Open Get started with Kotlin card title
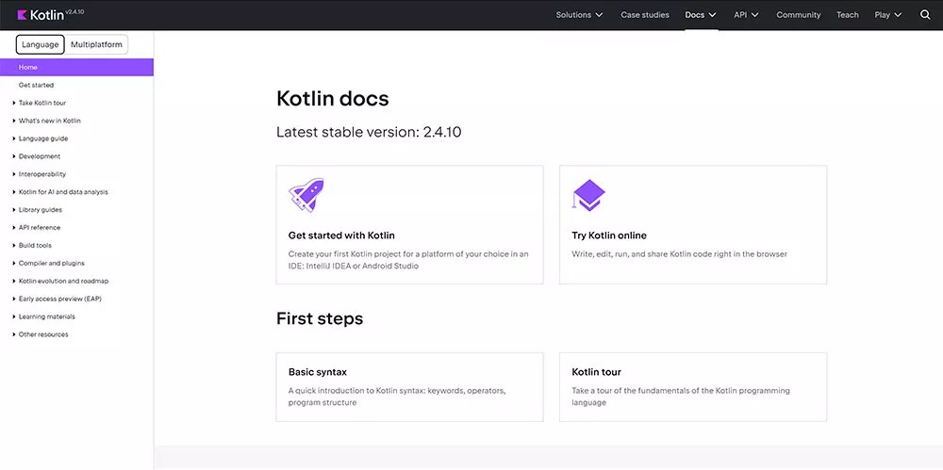Viewport: 943px width, 470px height. tap(341, 235)
